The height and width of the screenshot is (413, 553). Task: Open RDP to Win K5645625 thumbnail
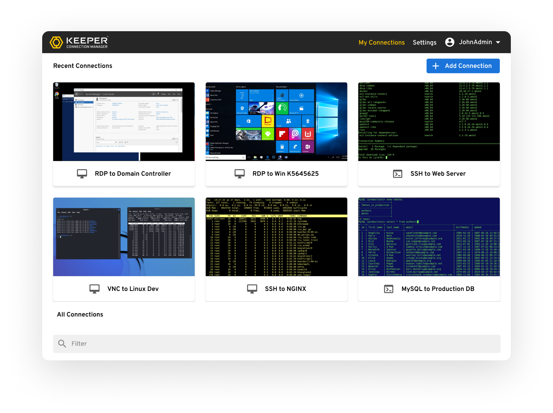[x=276, y=122]
